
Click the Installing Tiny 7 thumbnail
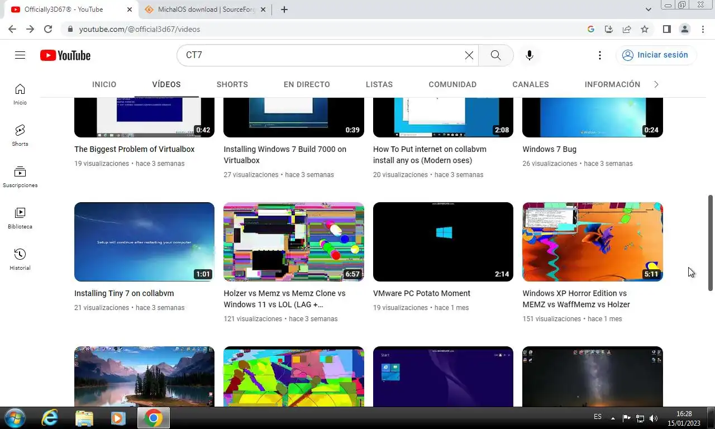point(144,242)
